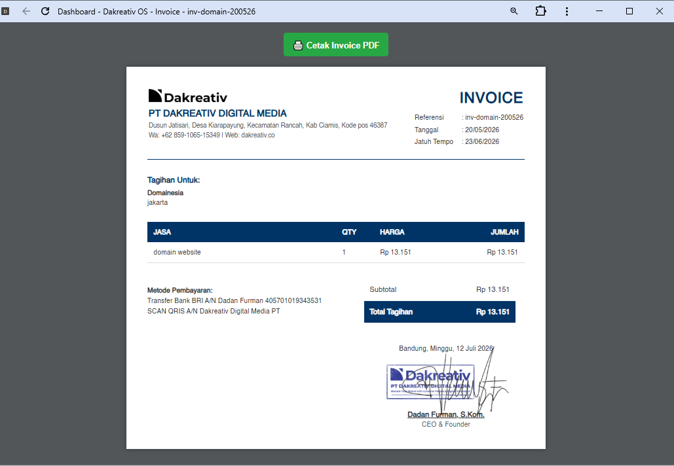This screenshot has width=674, height=466.
Task: Click the reference number inv-domain-200526
Action: tap(494, 117)
